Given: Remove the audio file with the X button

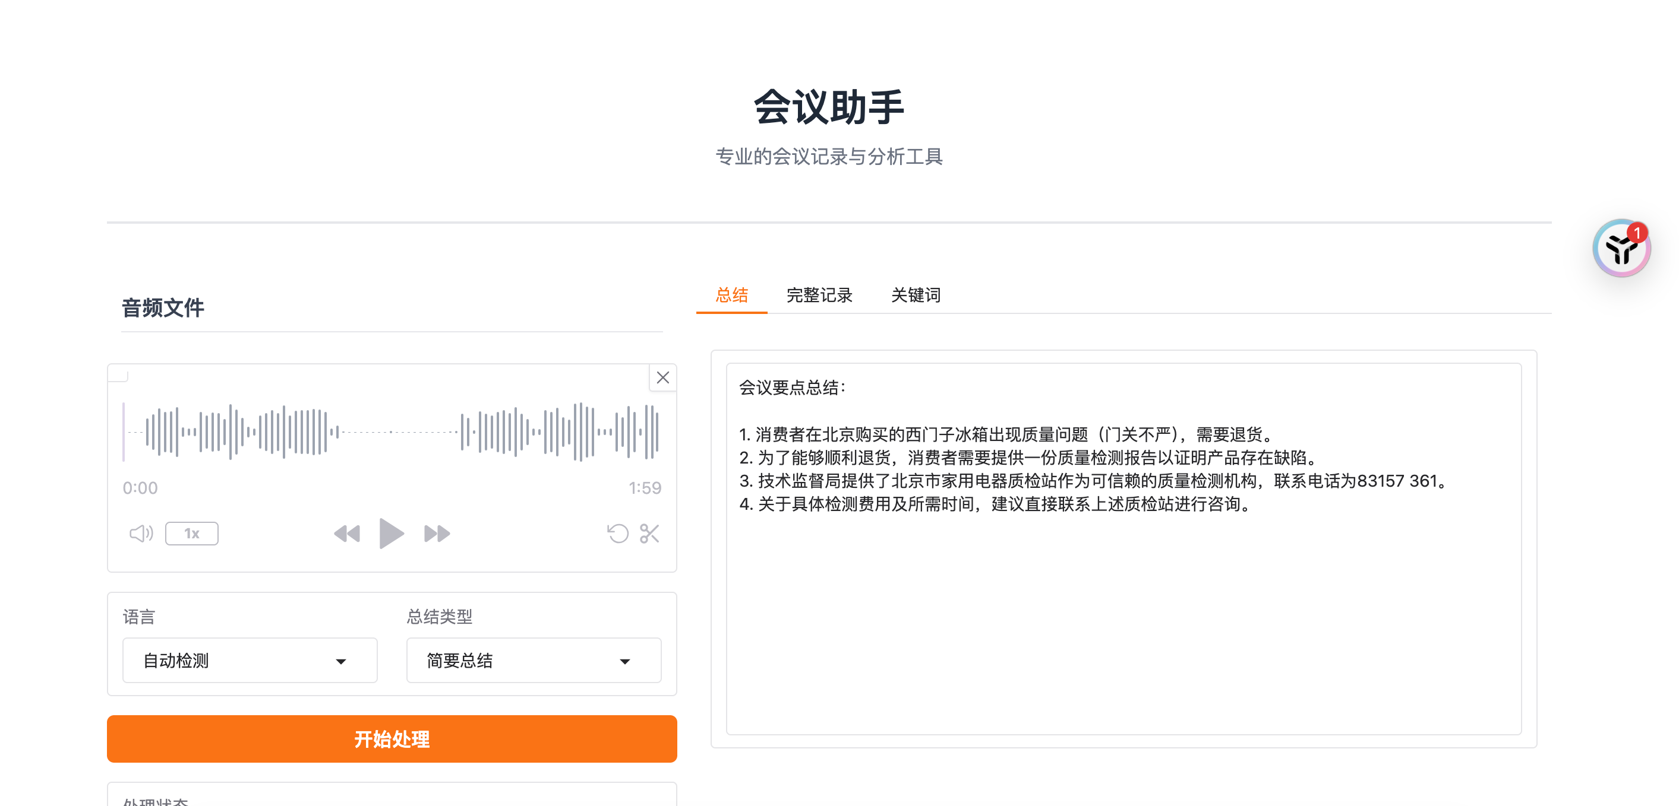Looking at the screenshot, I should click(662, 377).
